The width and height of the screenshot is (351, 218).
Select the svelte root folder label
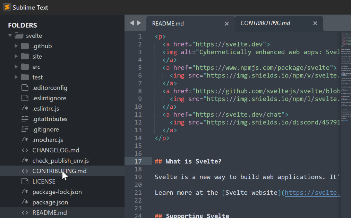tap(34, 36)
